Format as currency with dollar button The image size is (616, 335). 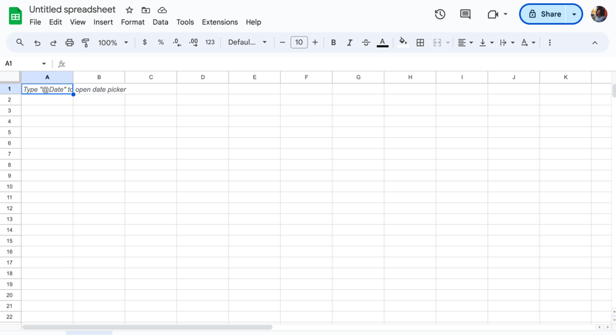tap(145, 42)
